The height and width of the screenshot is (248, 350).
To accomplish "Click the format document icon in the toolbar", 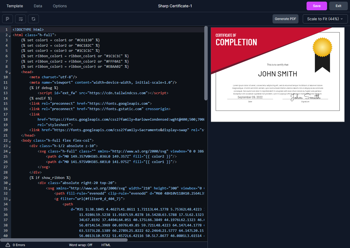I will [7, 19].
